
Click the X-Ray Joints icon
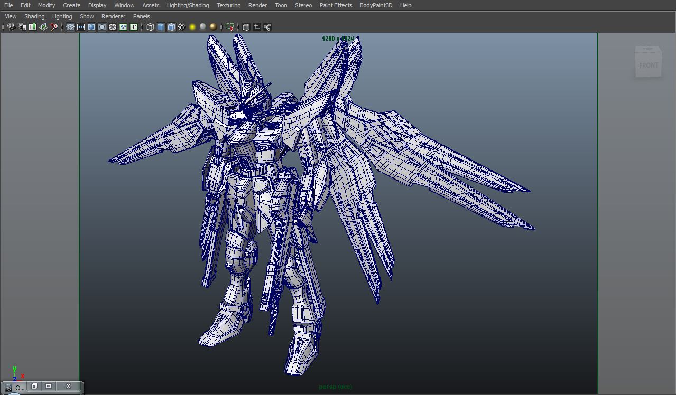267,27
